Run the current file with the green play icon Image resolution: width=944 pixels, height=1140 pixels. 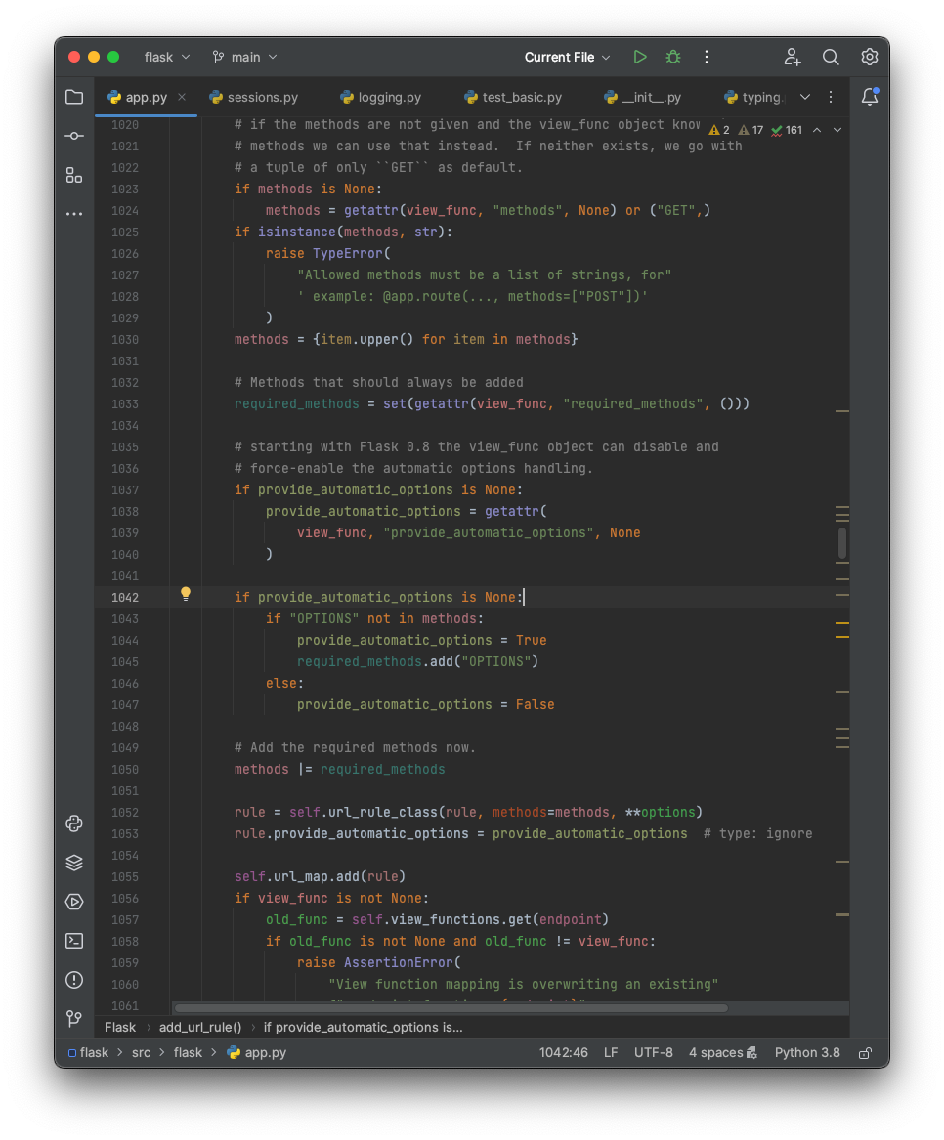tap(640, 57)
